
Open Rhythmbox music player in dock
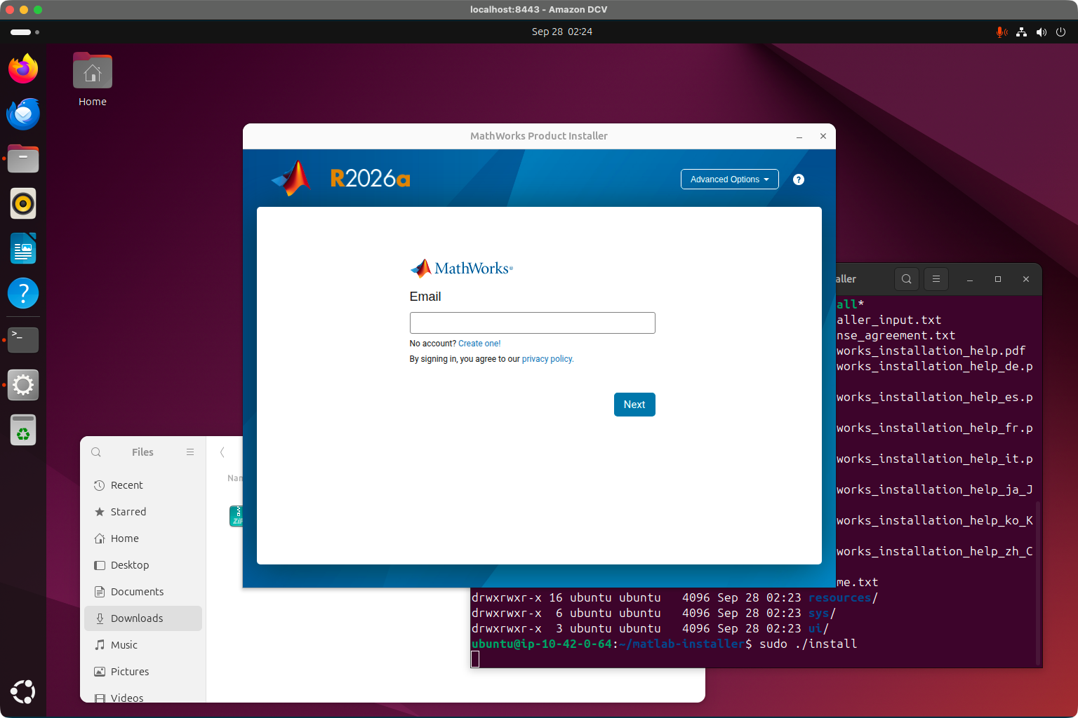(23, 203)
